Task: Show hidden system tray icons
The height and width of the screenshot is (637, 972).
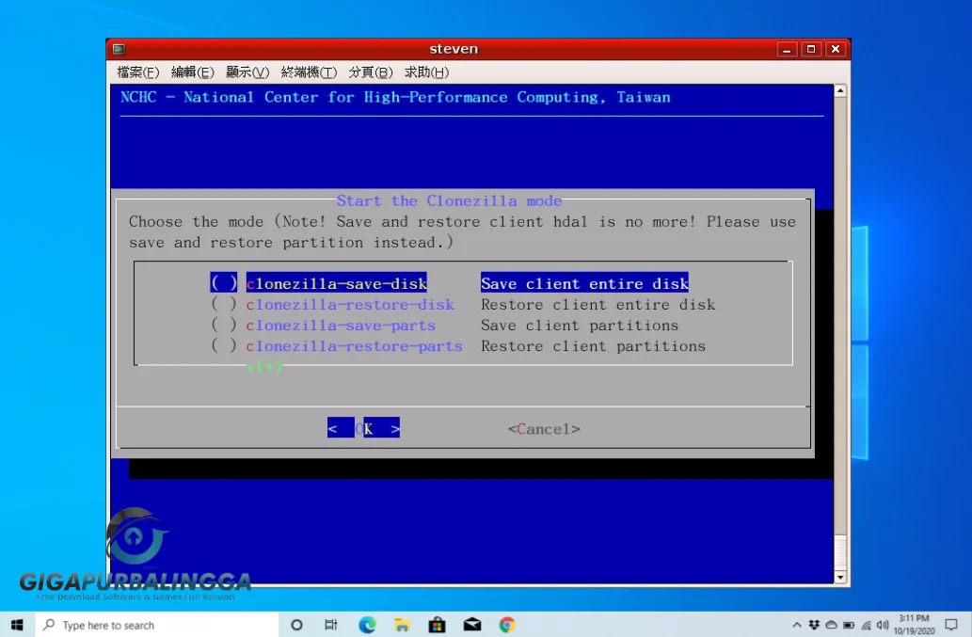Action: click(x=797, y=625)
